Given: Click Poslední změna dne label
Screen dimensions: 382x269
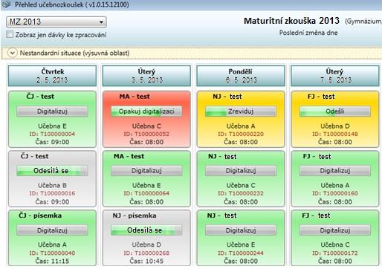Looking at the screenshot, I should (x=308, y=33).
